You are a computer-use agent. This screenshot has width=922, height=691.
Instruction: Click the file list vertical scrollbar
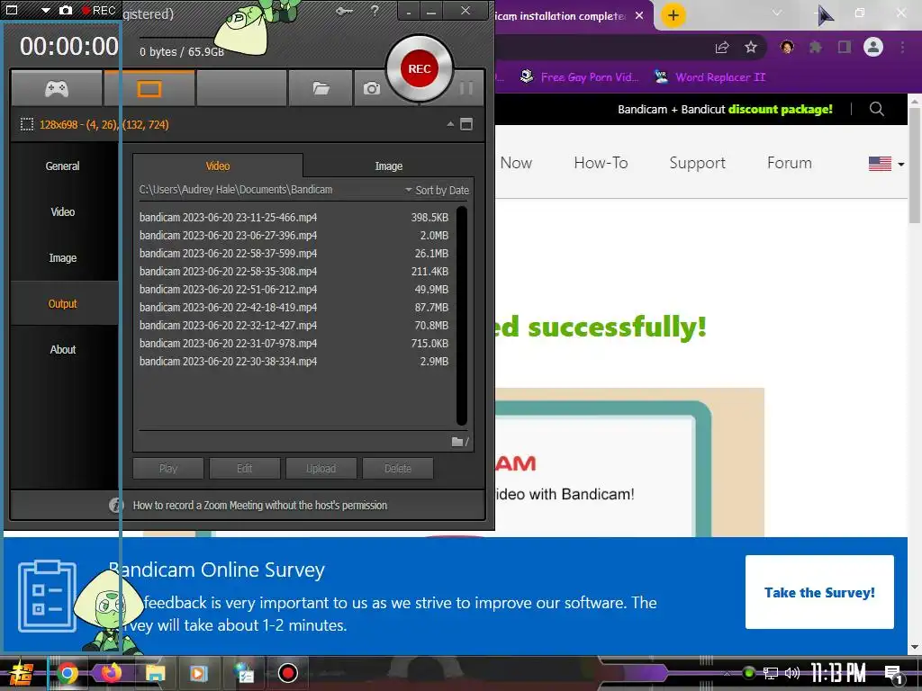click(462, 315)
